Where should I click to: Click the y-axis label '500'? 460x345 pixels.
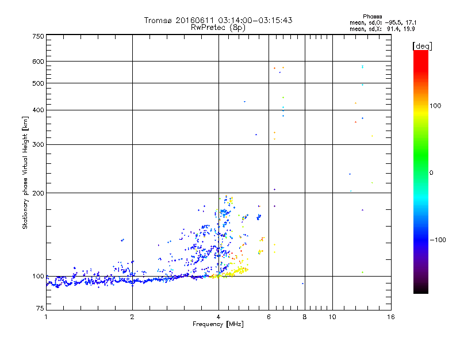click(38, 83)
